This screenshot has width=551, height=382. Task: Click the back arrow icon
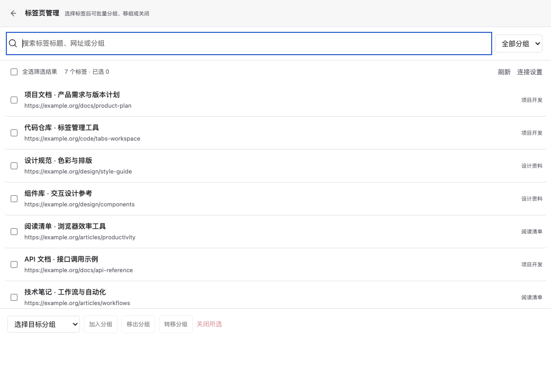pos(13,13)
